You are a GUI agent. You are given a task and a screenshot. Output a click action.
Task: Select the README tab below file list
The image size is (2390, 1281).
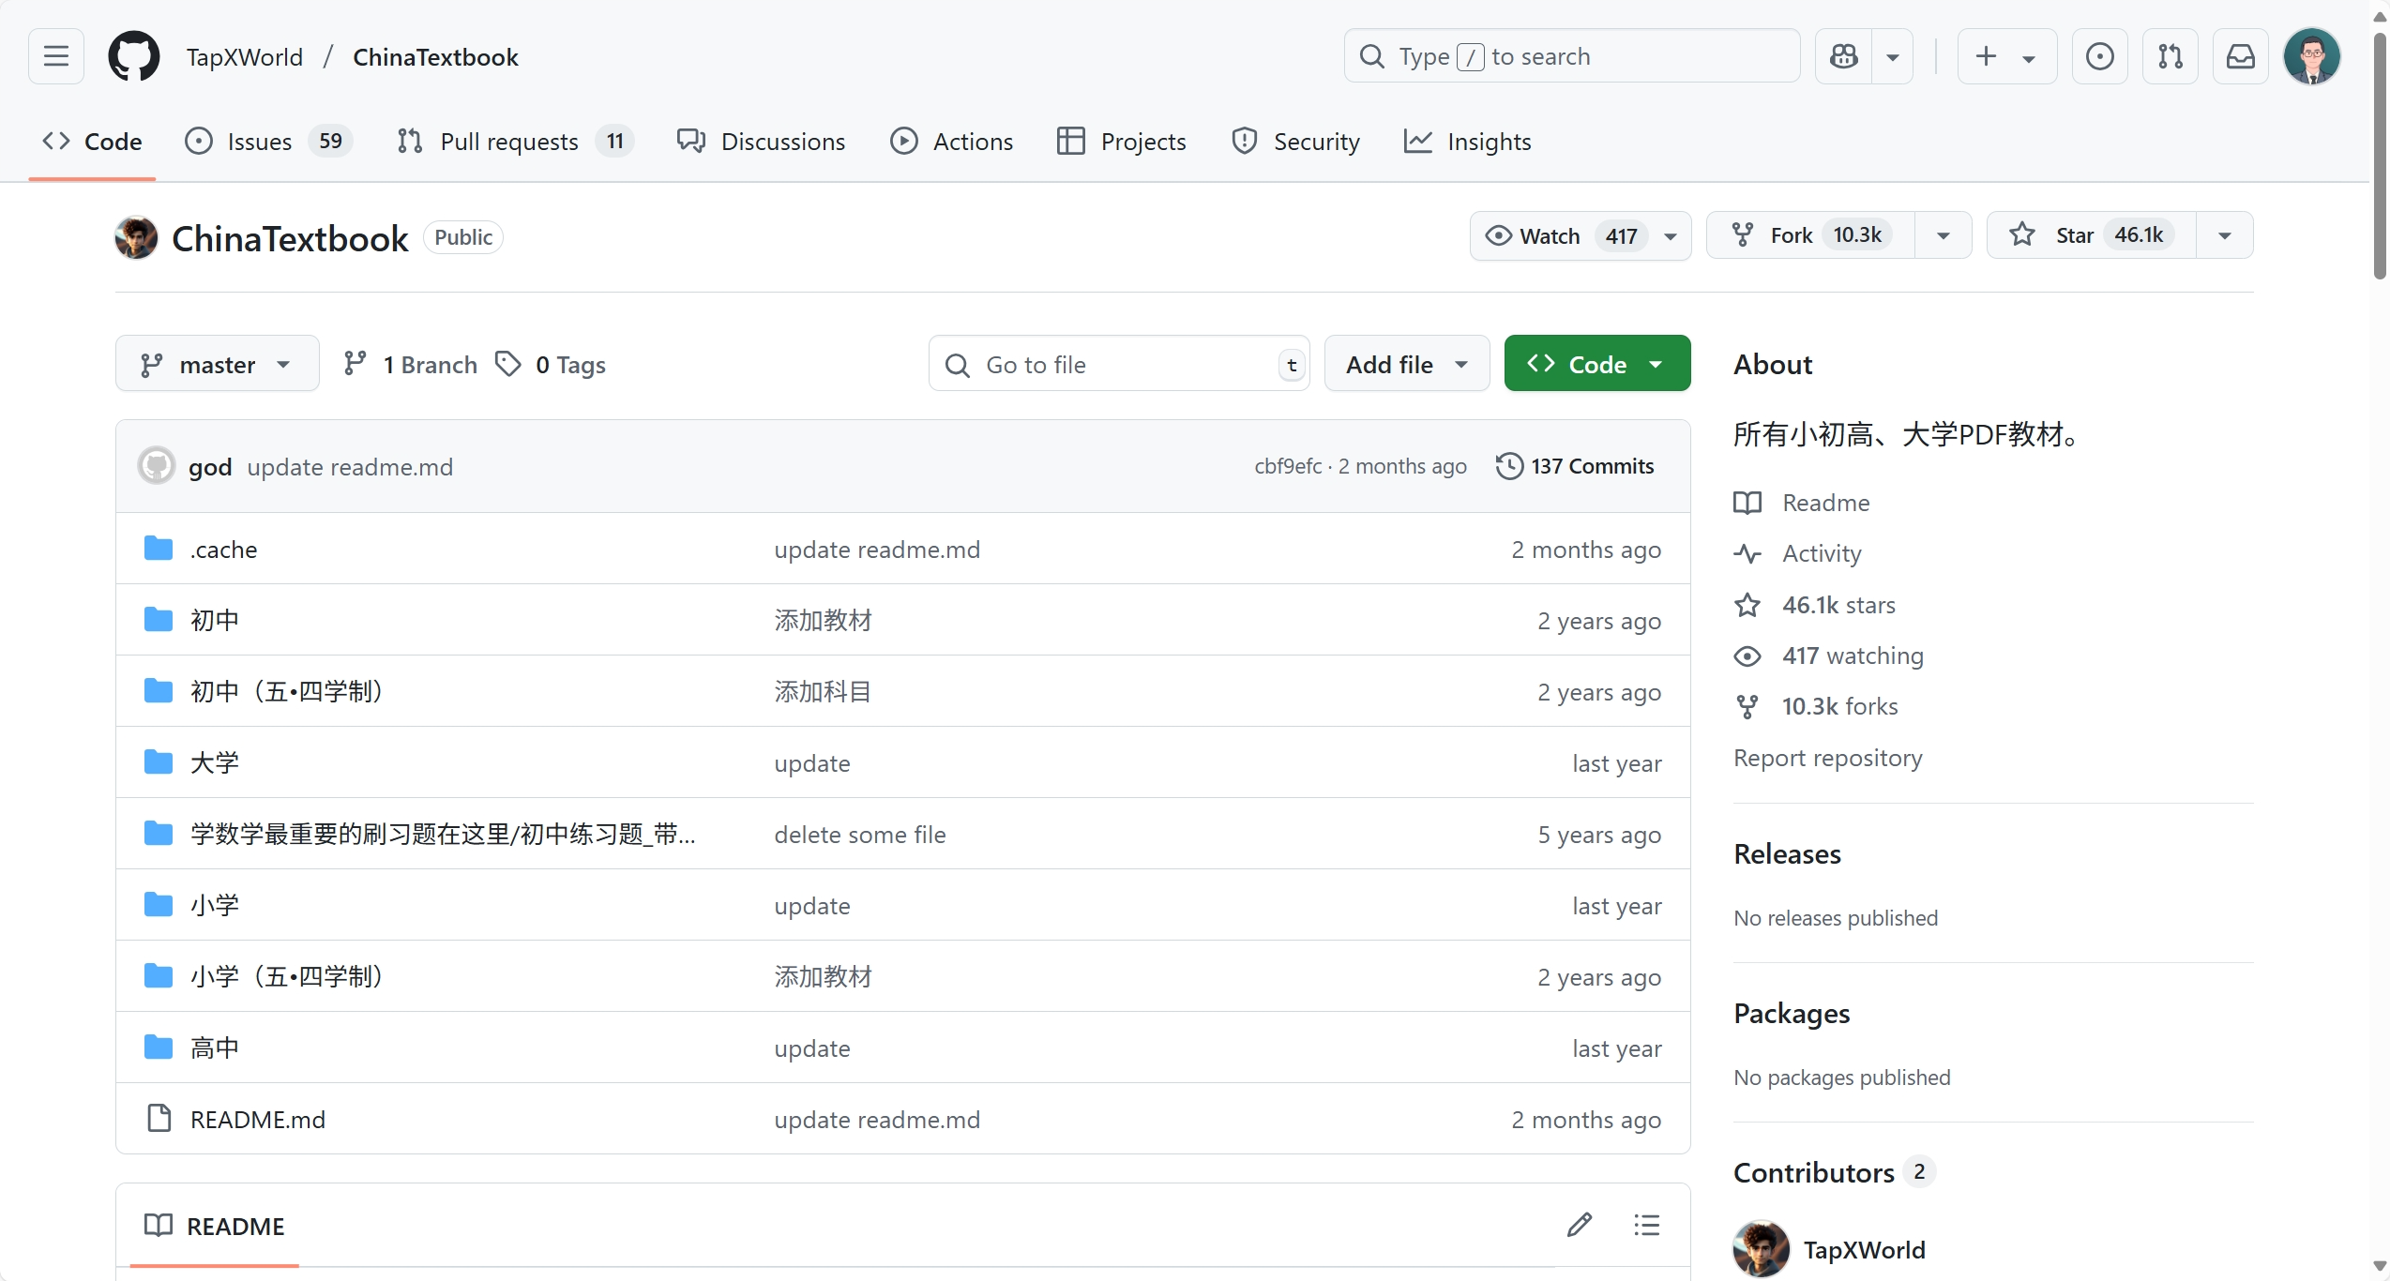point(215,1226)
